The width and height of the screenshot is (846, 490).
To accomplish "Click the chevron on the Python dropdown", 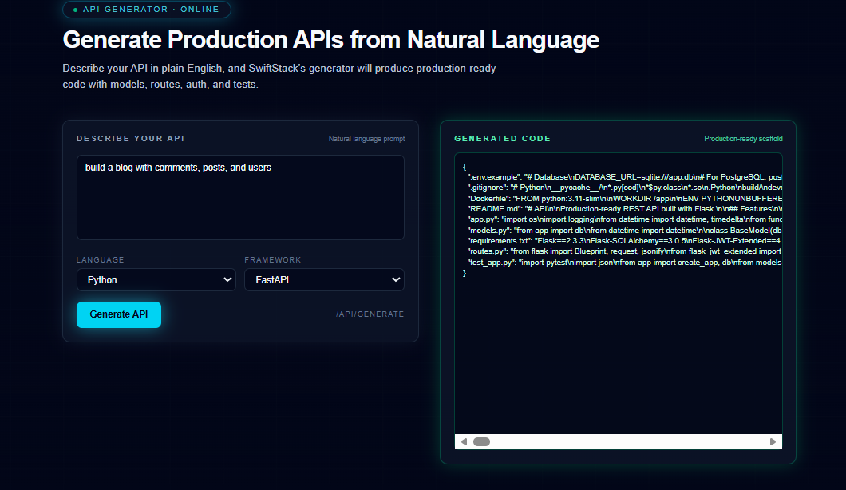I will (227, 279).
